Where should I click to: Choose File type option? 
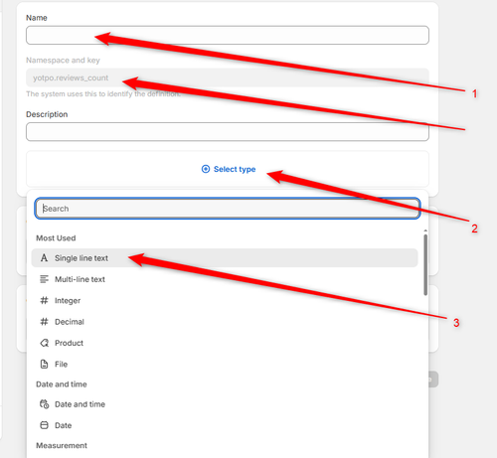(225, 364)
